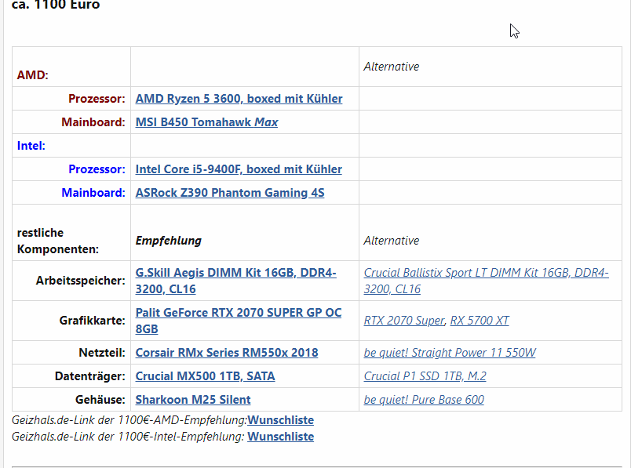Open MSI B450 Tomahawk Max link
Screen dimensions: 631x468
(x=206, y=122)
